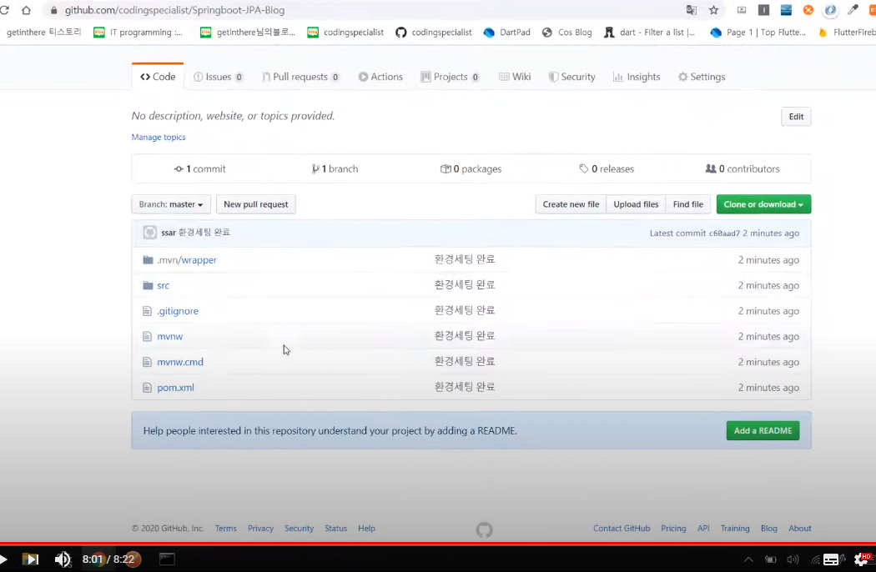Open the pom.xml file
The image size is (876, 572).
(x=175, y=388)
